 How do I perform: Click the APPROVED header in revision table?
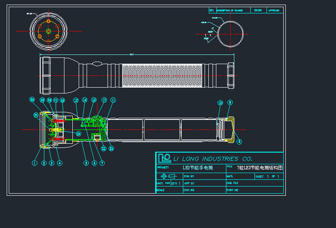pyautogui.click(x=274, y=10)
